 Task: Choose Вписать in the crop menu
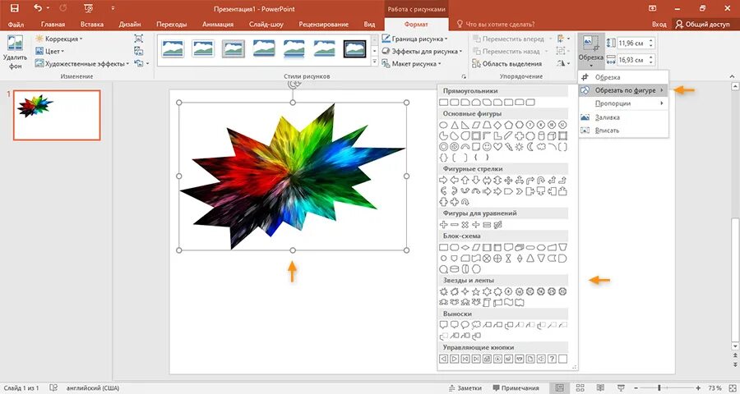623,131
